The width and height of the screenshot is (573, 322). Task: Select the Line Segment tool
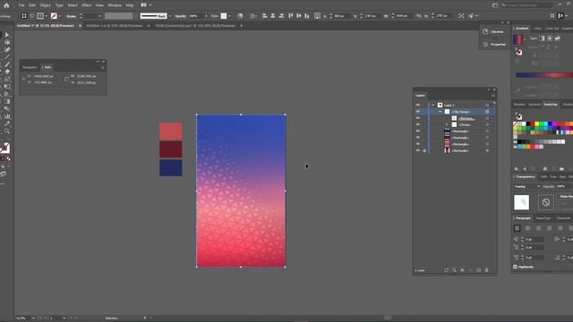(7, 57)
